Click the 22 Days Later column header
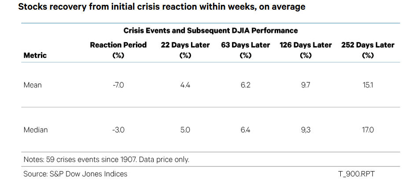 click(184, 50)
